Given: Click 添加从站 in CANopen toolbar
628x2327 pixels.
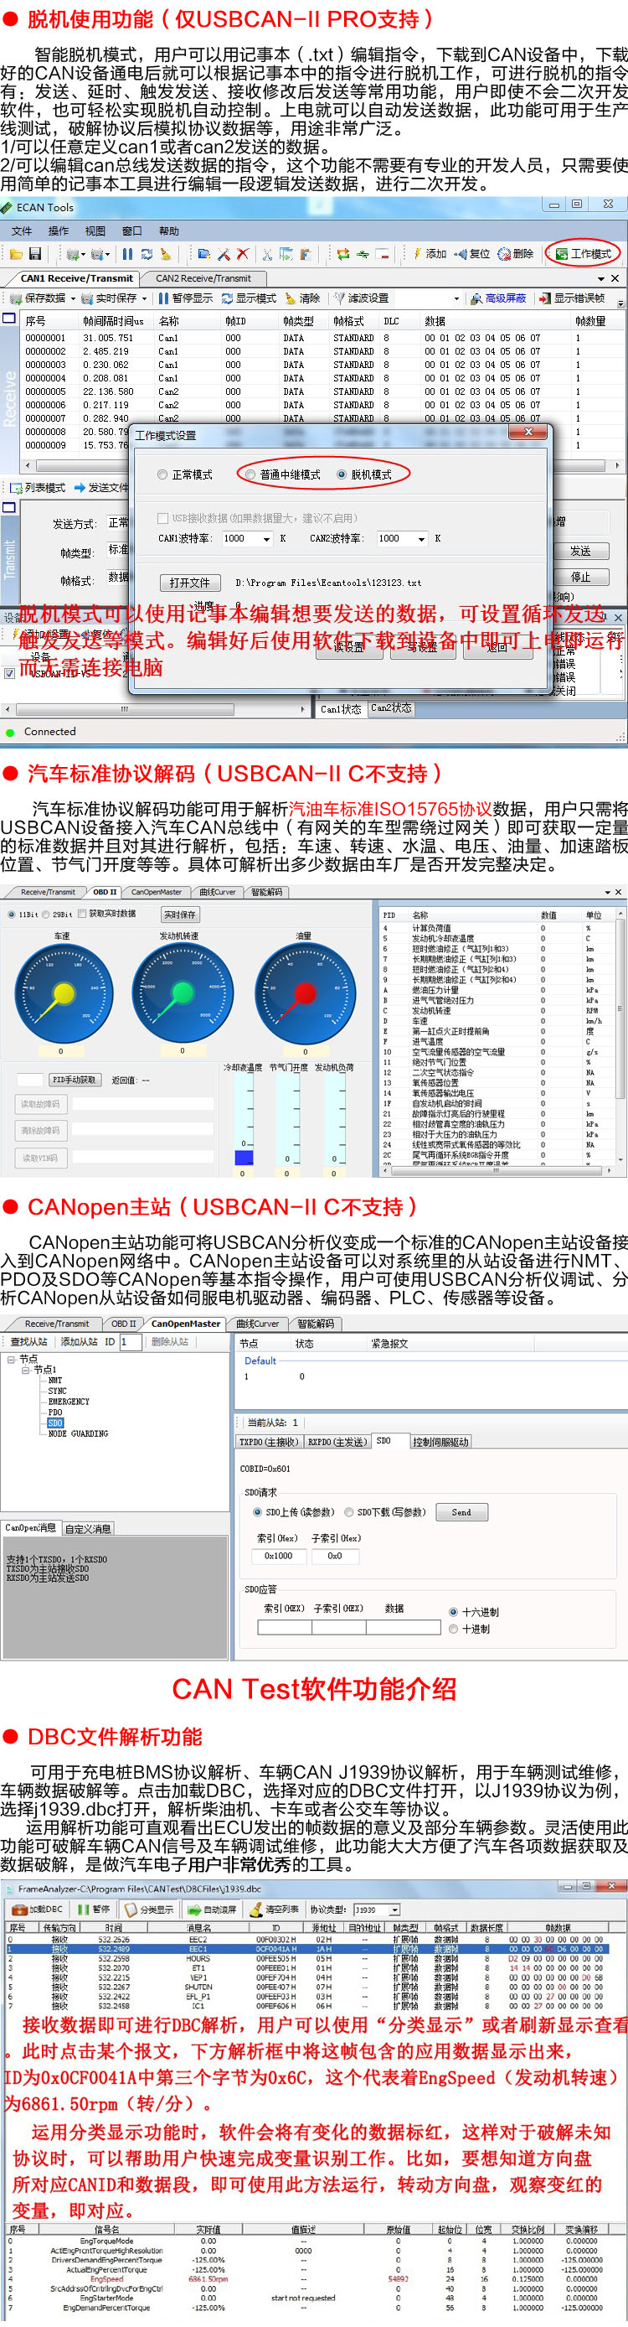Looking at the screenshot, I should 80,1342.
